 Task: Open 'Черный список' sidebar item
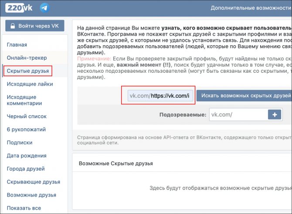pyautogui.click(x=27, y=116)
